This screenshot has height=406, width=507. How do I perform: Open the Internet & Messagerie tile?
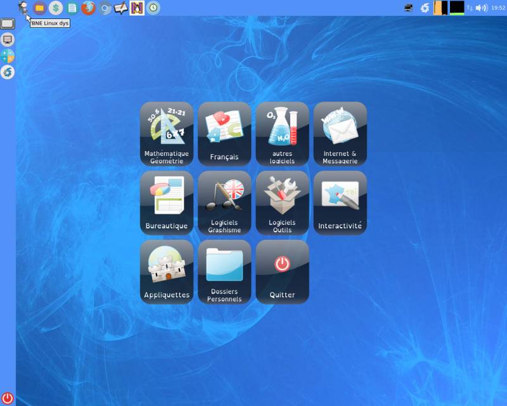(x=340, y=134)
